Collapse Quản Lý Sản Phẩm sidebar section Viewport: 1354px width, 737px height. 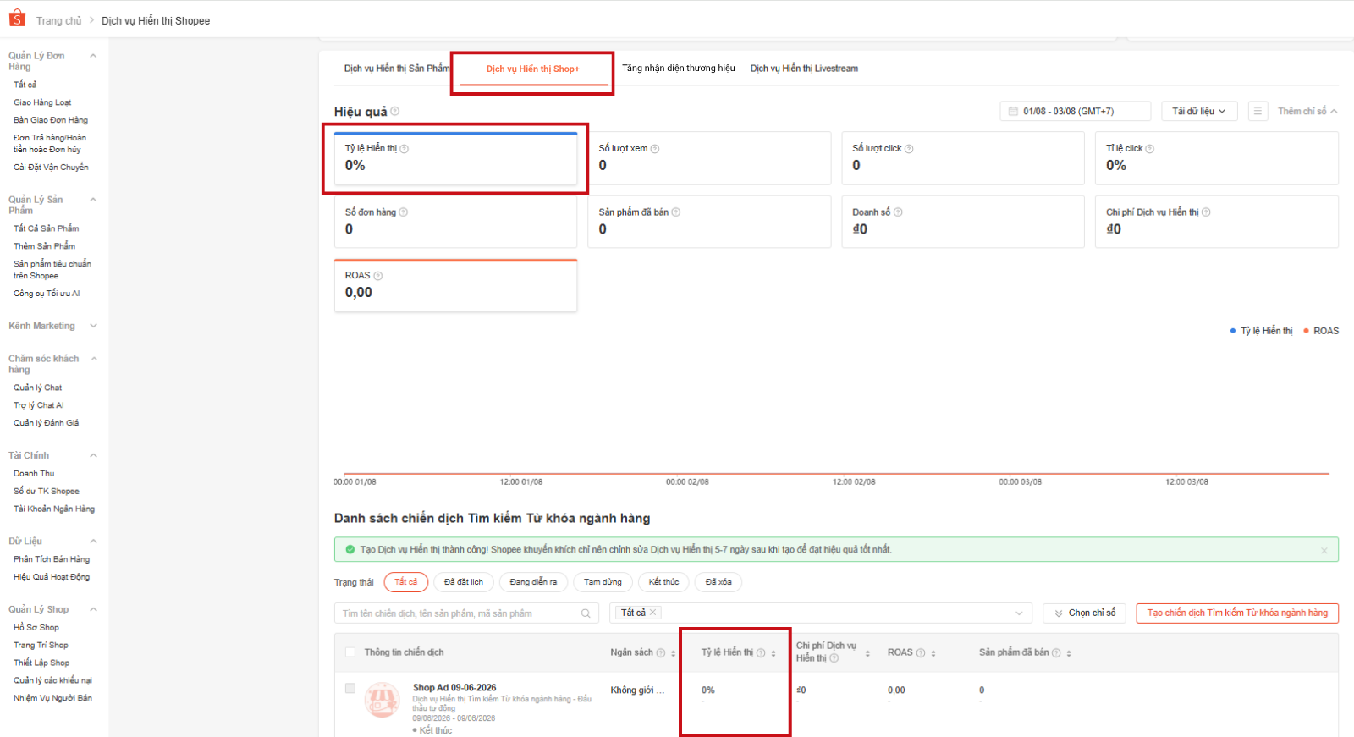(93, 200)
